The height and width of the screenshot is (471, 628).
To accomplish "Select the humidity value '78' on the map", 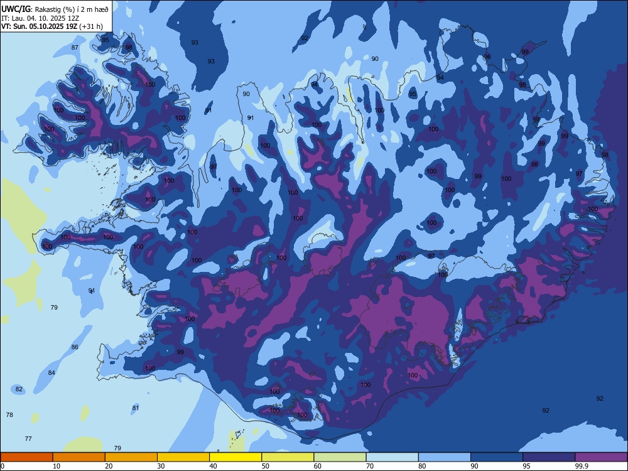I will 9,414.
